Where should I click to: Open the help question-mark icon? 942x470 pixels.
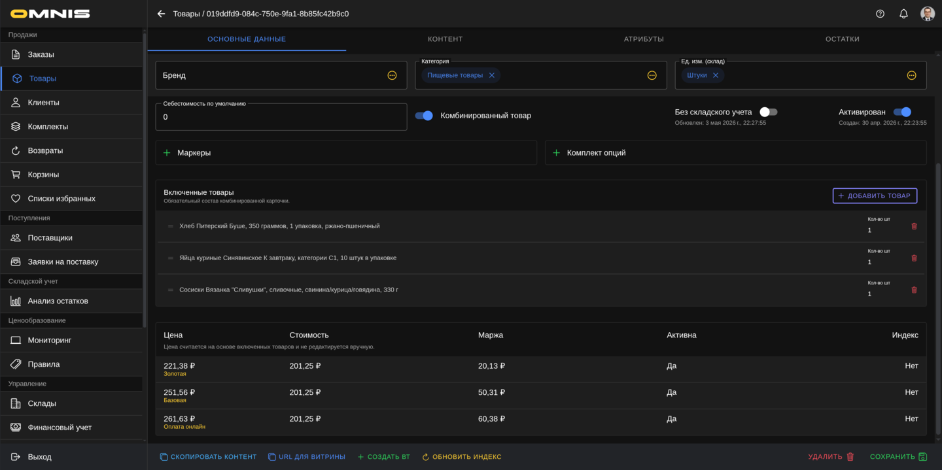point(880,14)
